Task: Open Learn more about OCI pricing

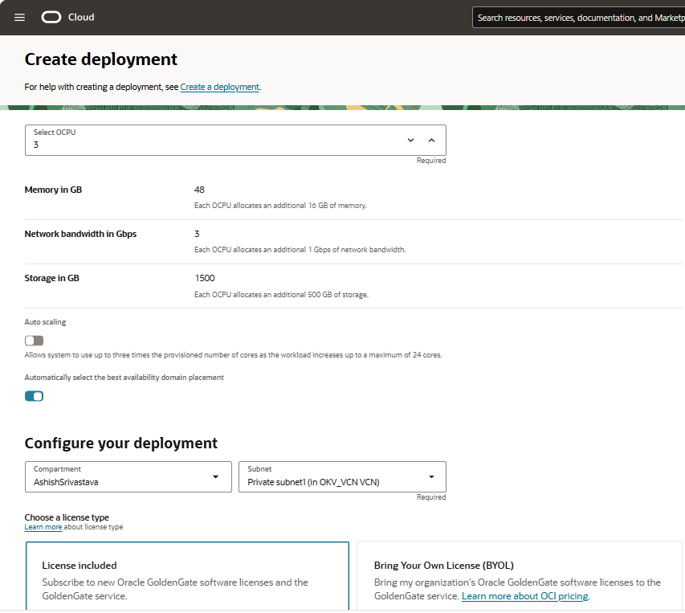Action: click(x=525, y=596)
